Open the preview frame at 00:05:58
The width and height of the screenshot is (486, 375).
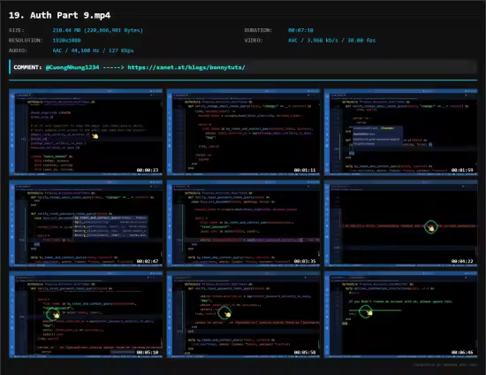[x=243, y=315]
